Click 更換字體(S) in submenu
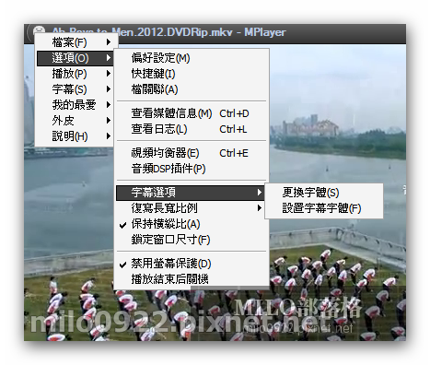Viewport: 430px width, 365px height. point(324,193)
